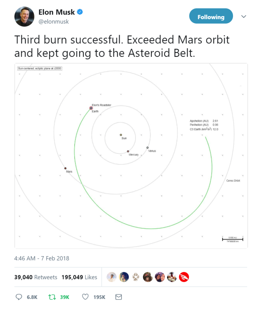
Task: Open the @elonmusk handle link
Action: point(54,21)
